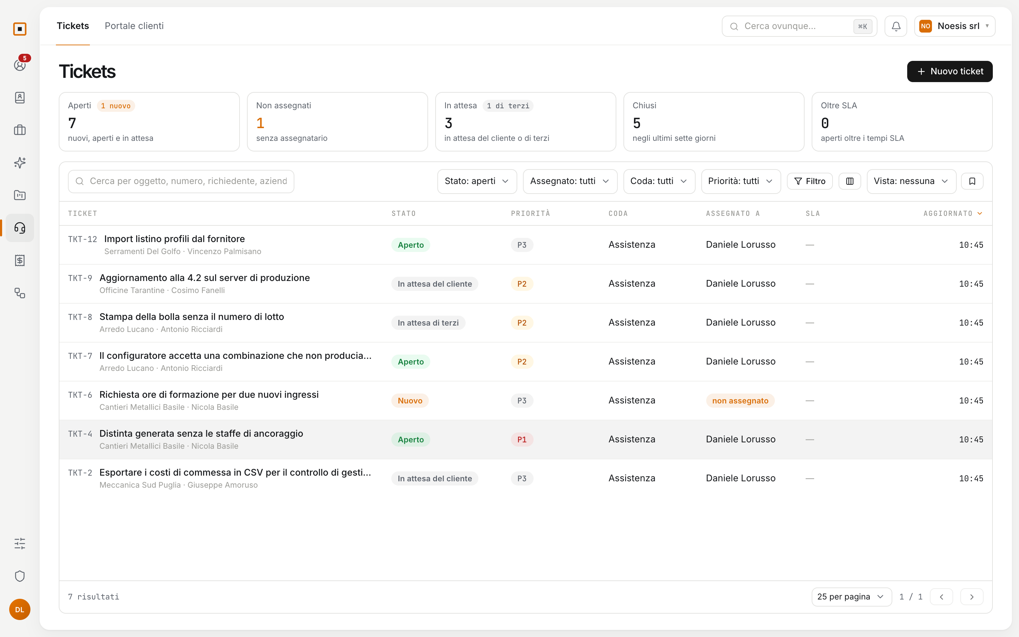This screenshot has height=637, width=1019.
Task: Open the AI sparkle sidebar icon
Action: [x=20, y=163]
